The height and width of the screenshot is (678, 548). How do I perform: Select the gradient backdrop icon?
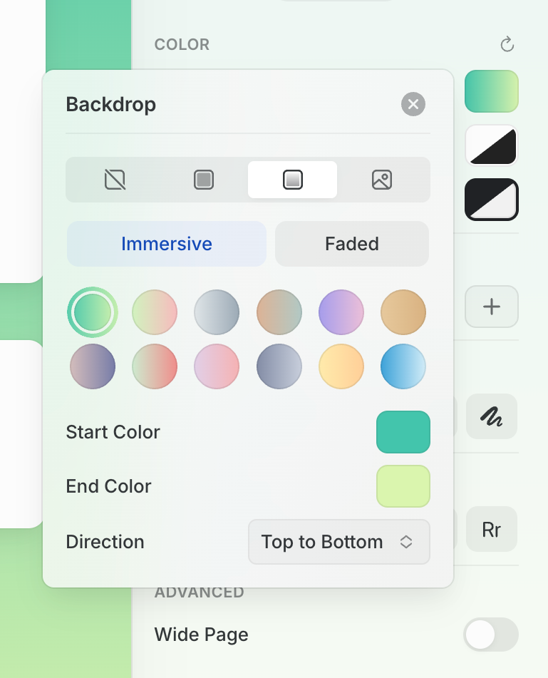[x=292, y=180]
